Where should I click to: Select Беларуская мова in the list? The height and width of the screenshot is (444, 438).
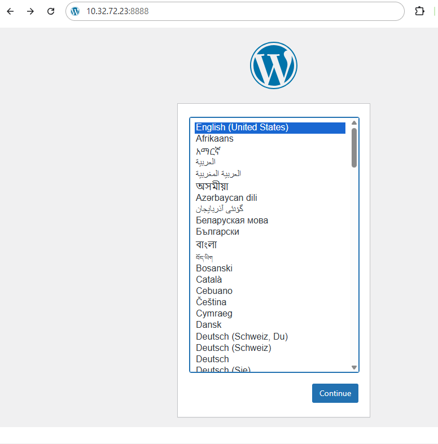(x=232, y=221)
